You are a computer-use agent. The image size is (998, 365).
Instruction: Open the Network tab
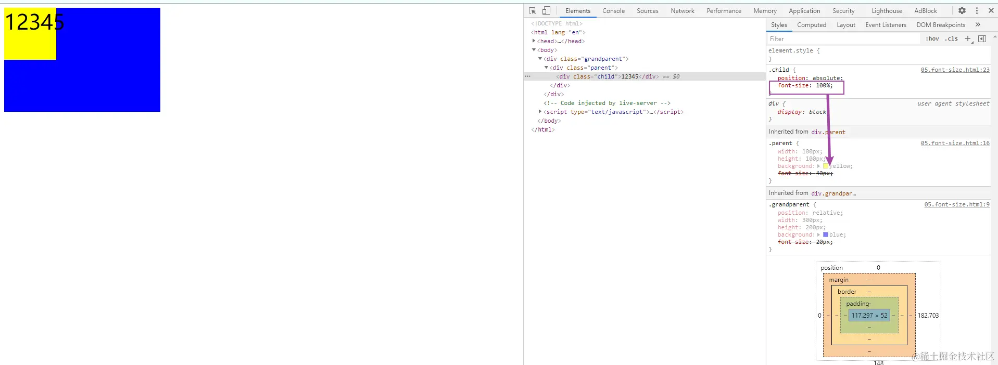tap(682, 11)
